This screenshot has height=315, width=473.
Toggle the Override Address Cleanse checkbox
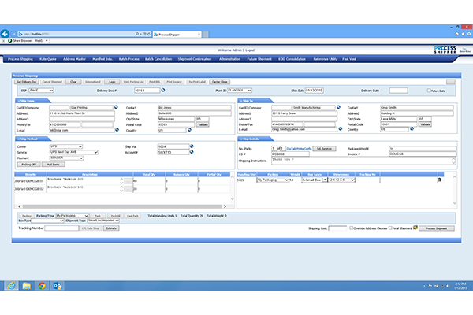point(352,228)
